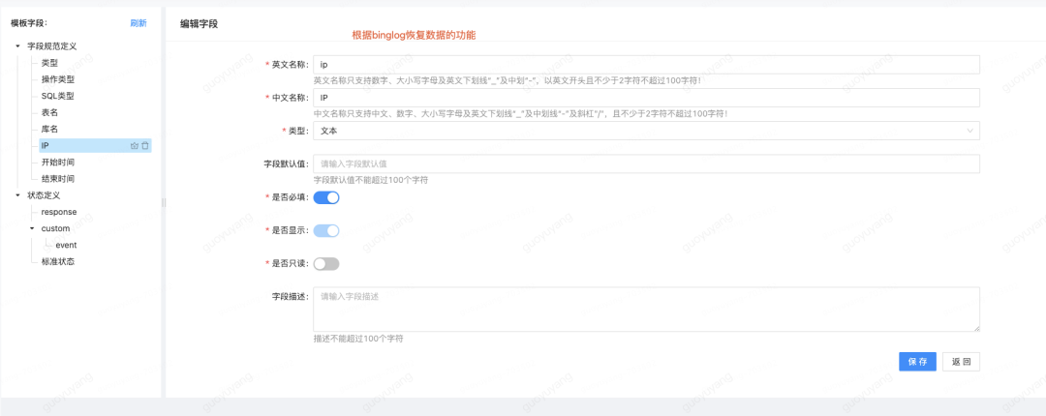Click the 返回 button
The width and height of the screenshot is (1046, 416).
point(962,361)
